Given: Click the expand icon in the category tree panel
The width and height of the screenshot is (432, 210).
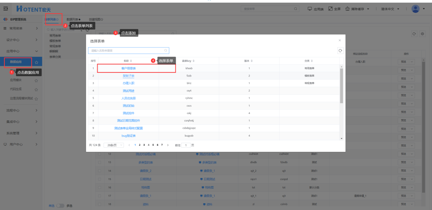Looking at the screenshot, I should click(x=82, y=30).
